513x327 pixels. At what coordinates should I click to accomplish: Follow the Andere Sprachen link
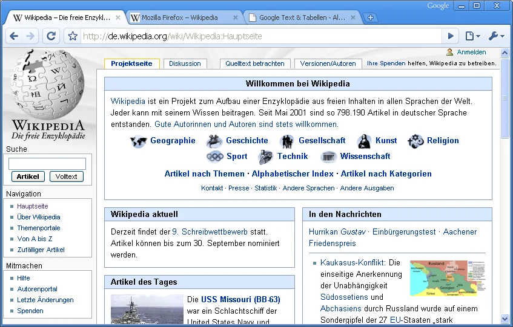(x=308, y=188)
